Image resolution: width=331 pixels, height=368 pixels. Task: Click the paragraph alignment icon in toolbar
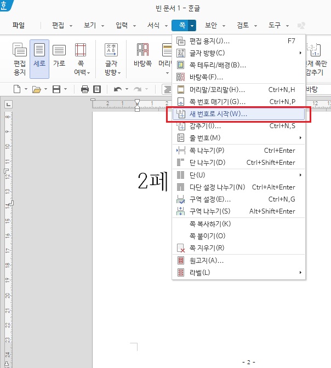click(167, 89)
